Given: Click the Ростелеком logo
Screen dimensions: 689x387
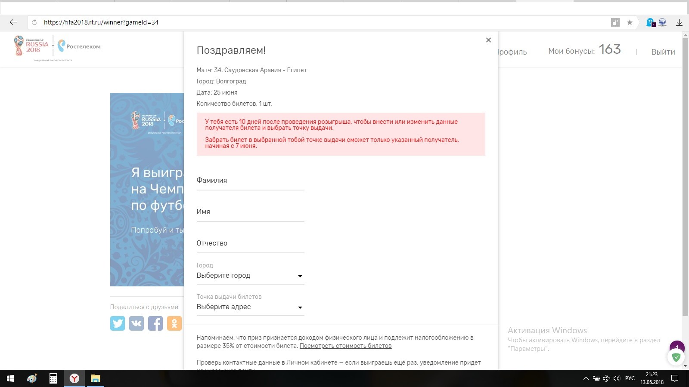Looking at the screenshot, I should 79,46.
